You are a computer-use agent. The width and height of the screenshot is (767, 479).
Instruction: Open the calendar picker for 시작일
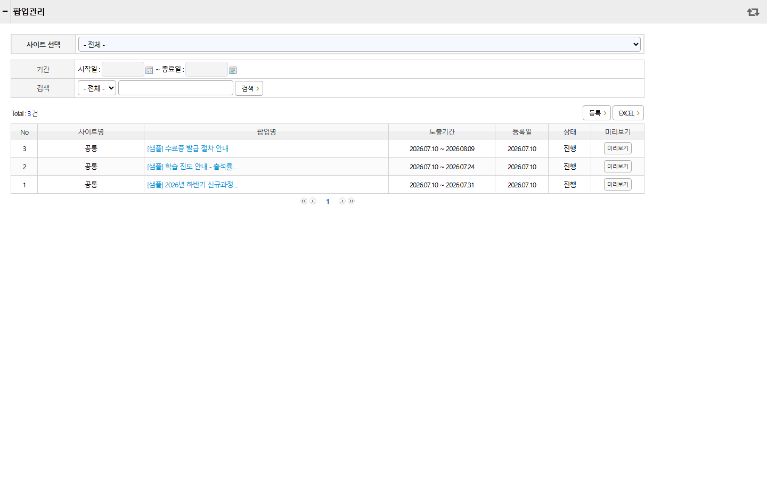click(x=149, y=70)
